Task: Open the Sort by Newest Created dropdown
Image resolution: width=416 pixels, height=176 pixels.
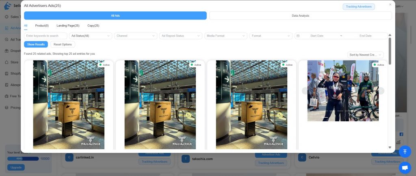Action: (365, 55)
